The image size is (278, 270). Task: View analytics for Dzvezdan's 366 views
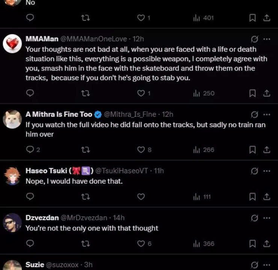(204, 244)
